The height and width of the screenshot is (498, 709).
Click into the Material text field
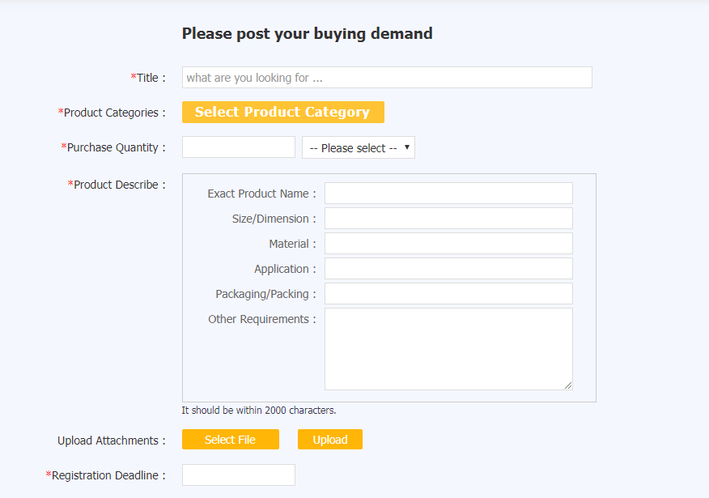(x=448, y=244)
